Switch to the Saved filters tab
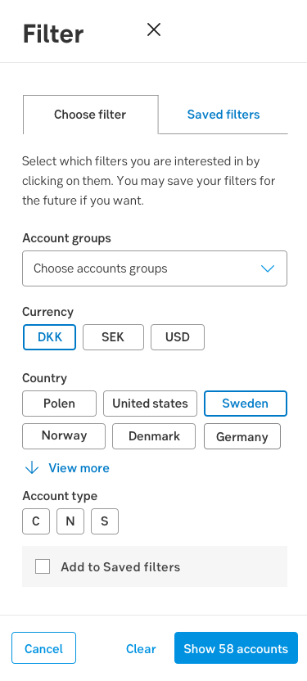 pos(223,115)
